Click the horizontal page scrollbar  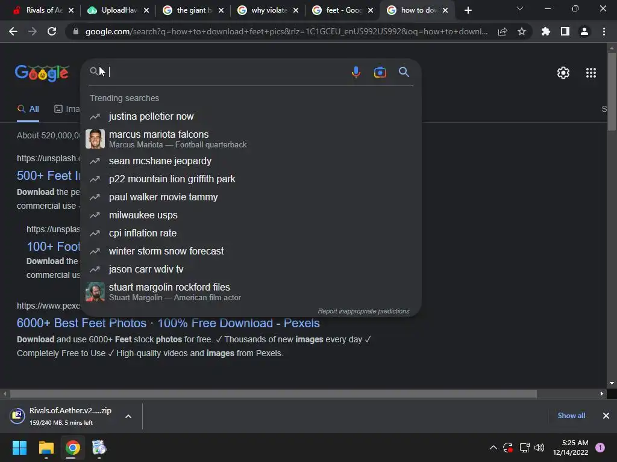point(273,393)
